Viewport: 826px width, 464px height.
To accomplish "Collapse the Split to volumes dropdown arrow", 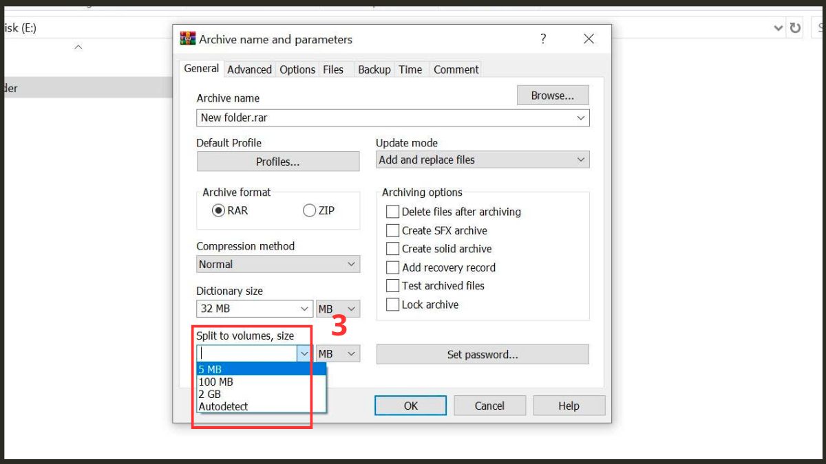I will 305,353.
